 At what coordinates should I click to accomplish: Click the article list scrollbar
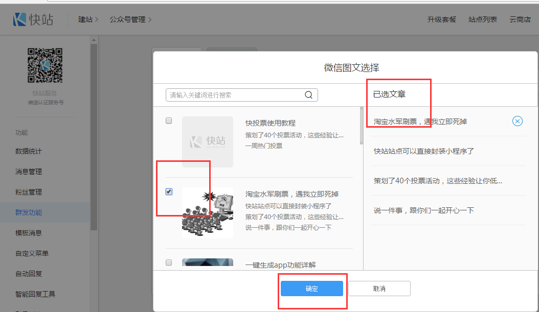(362, 126)
